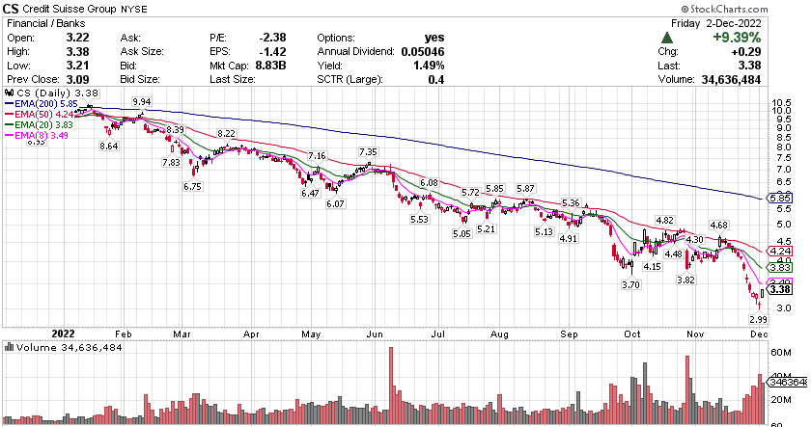Click the CS ticker symbol in the header
Viewport: 811px width, 427px height.
[x=12, y=9]
